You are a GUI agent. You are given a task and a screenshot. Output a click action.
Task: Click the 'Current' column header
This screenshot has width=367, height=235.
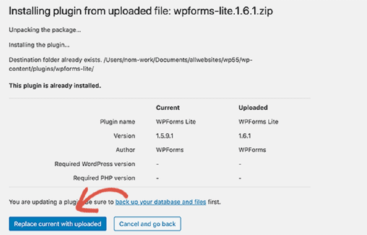(x=168, y=108)
